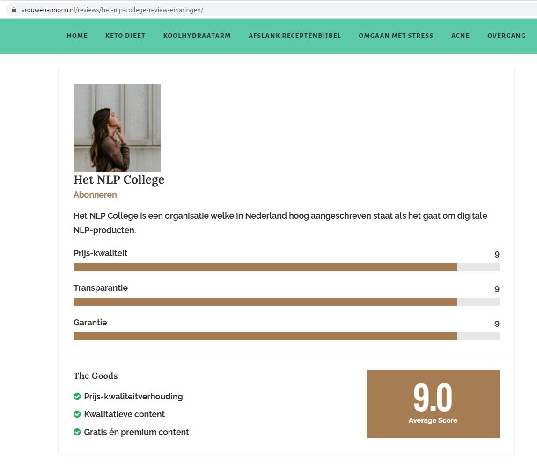Click the Garantie rating bar

pos(286,336)
